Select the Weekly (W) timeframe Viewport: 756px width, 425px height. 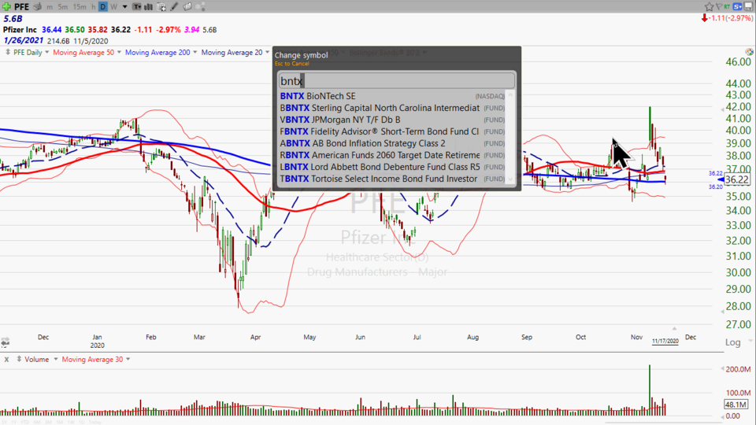(x=113, y=7)
